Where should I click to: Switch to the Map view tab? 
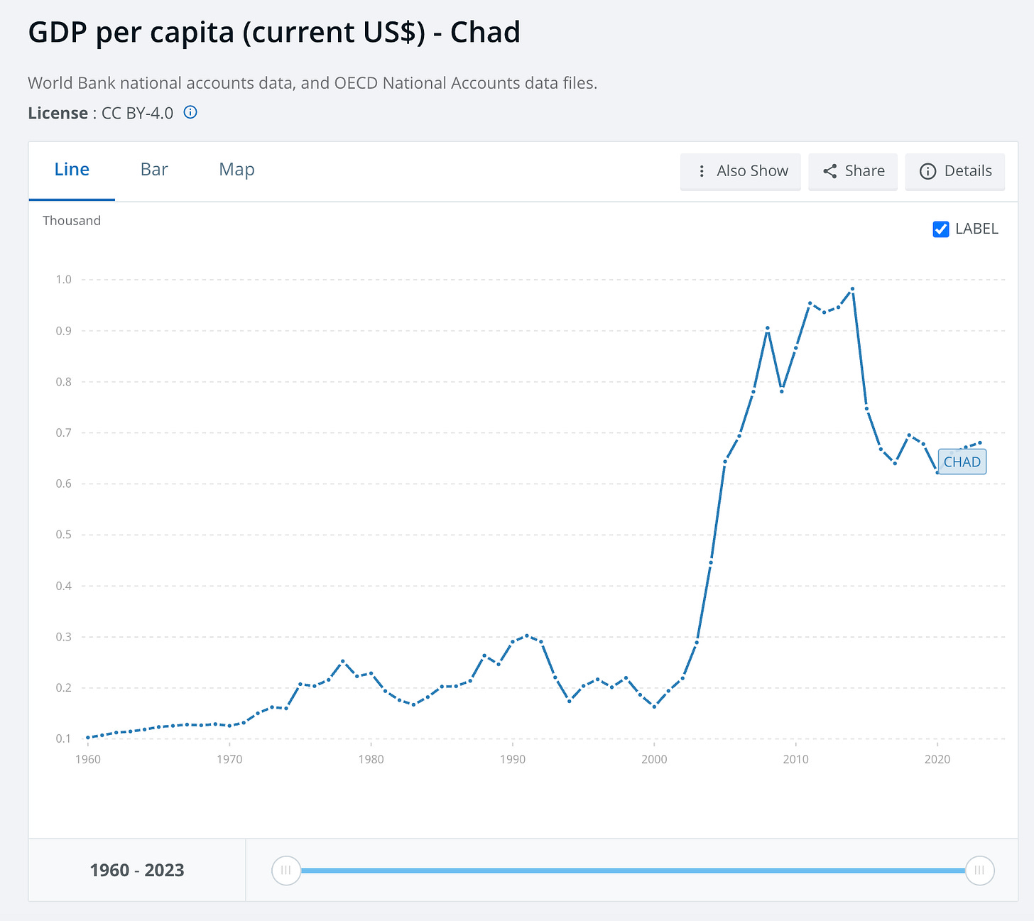[236, 169]
